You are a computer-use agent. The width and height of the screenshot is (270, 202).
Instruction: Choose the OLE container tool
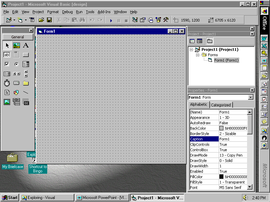coord(26,102)
